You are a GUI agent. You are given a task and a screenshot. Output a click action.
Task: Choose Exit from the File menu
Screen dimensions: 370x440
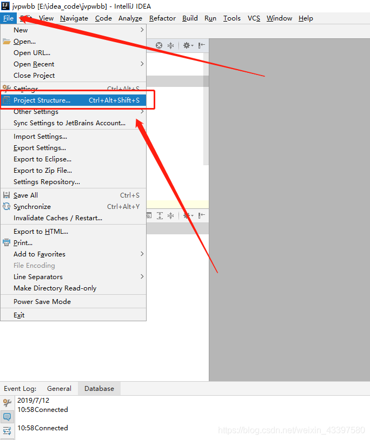(x=74, y=315)
